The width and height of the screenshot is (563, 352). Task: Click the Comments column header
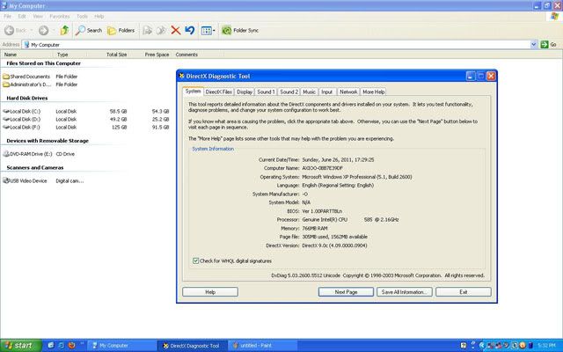[x=197, y=55]
